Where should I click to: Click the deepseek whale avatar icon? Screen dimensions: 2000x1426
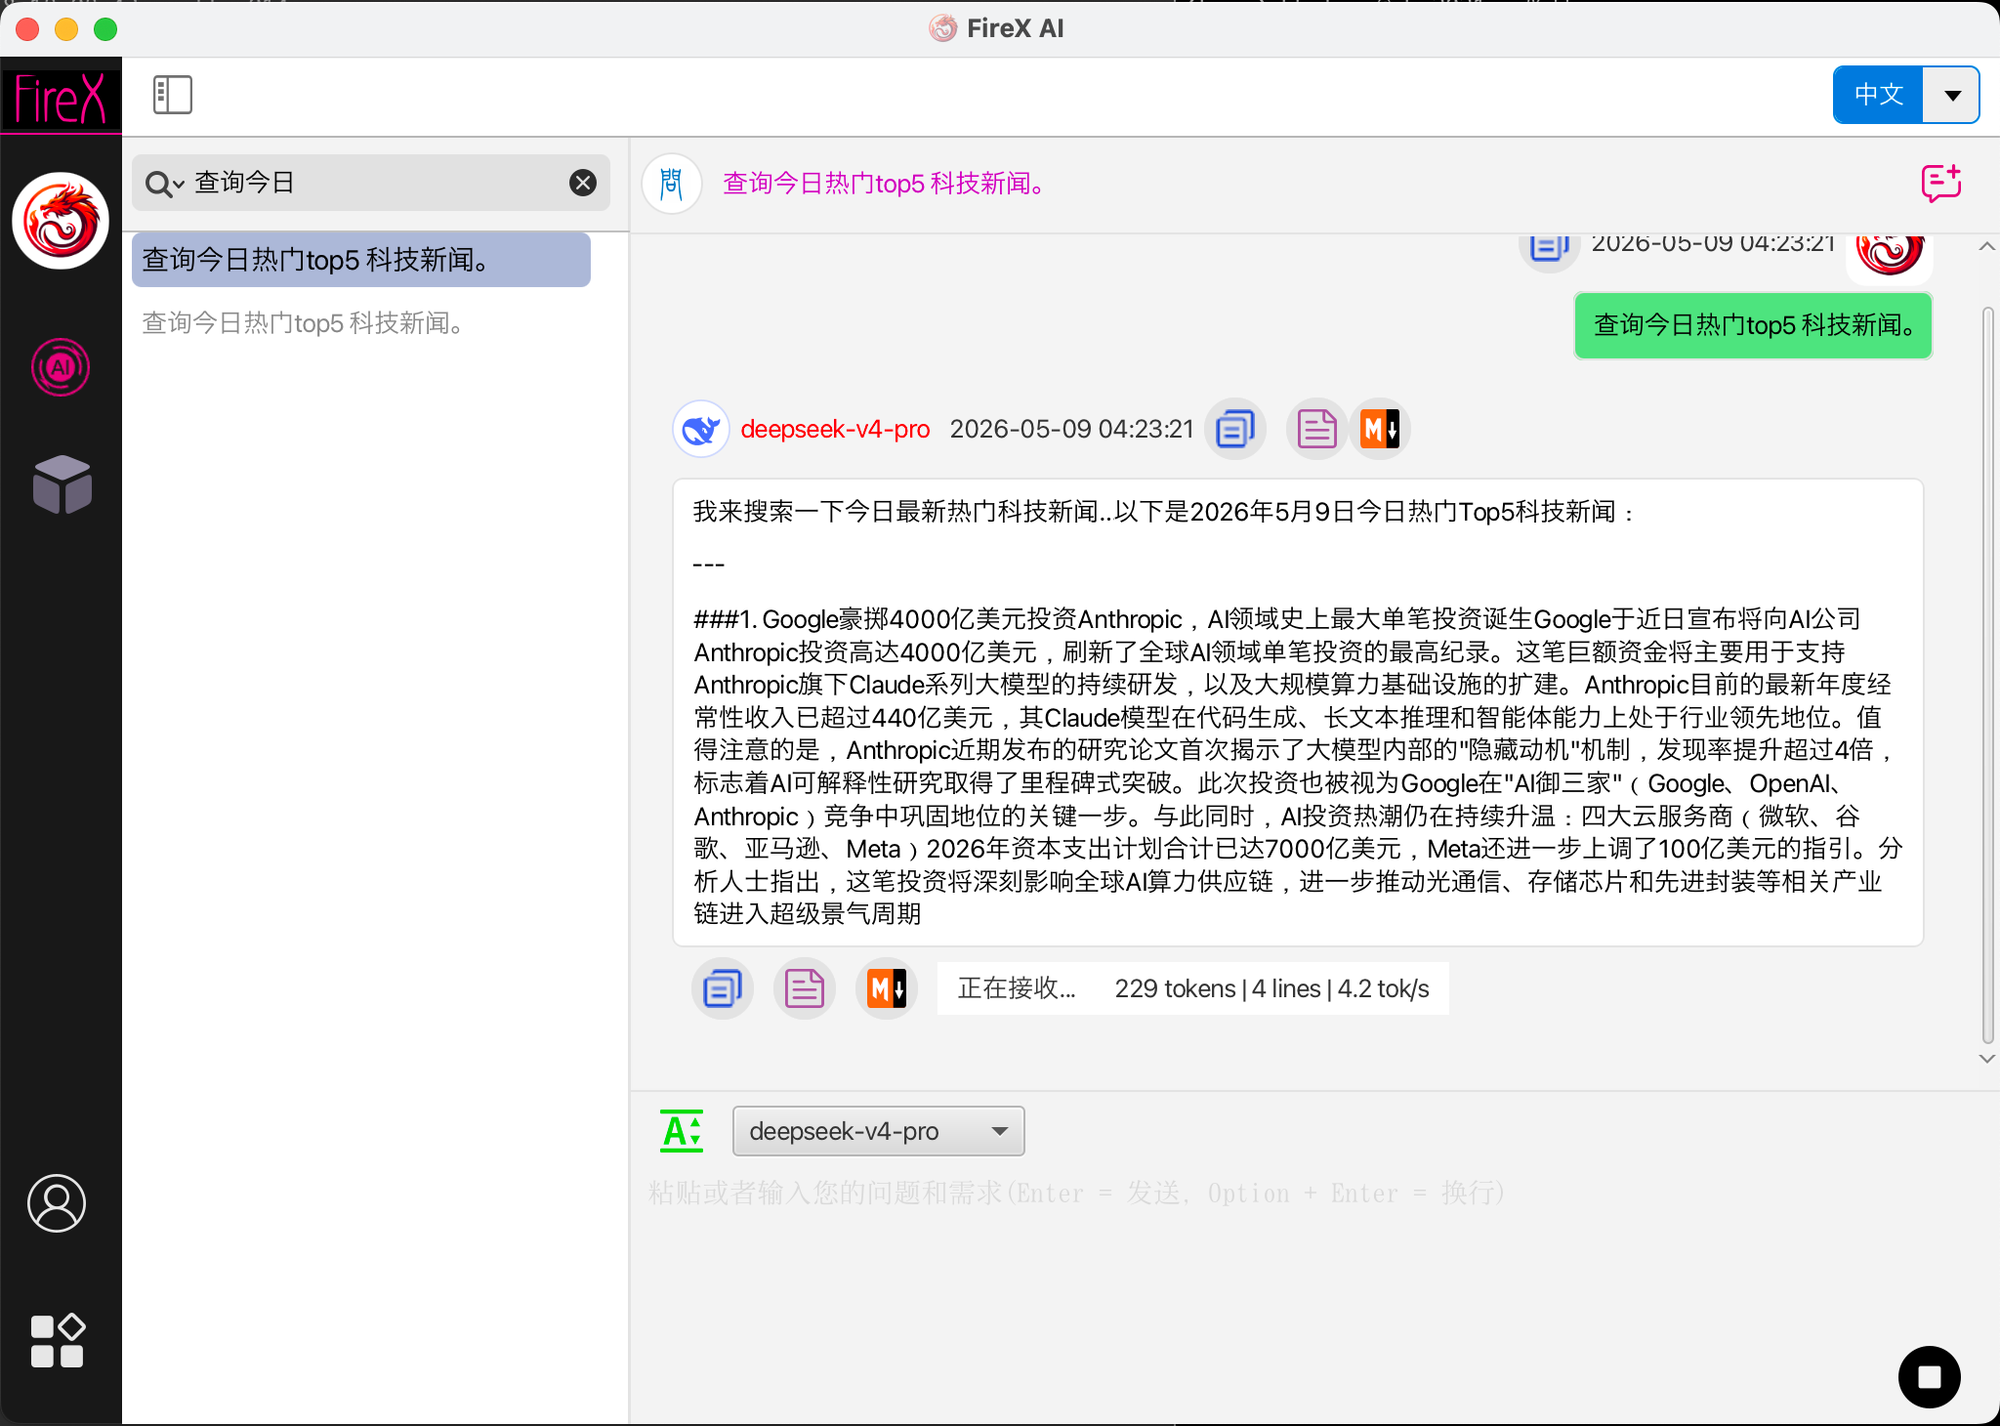pyautogui.click(x=701, y=429)
